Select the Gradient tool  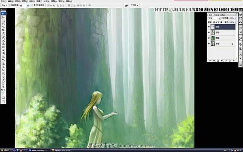pos(3,53)
